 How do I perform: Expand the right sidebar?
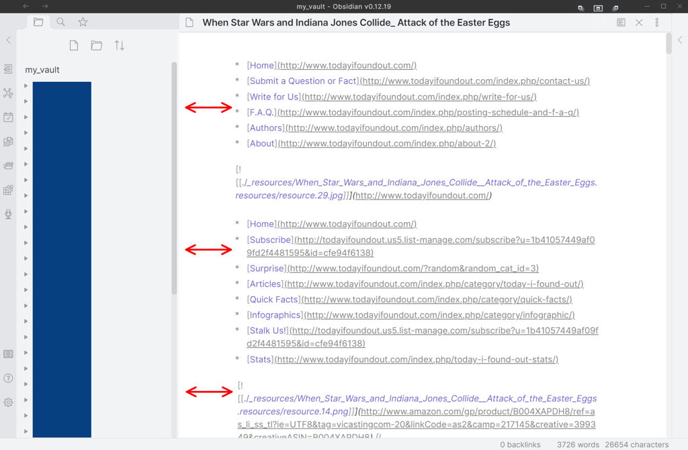[680, 40]
